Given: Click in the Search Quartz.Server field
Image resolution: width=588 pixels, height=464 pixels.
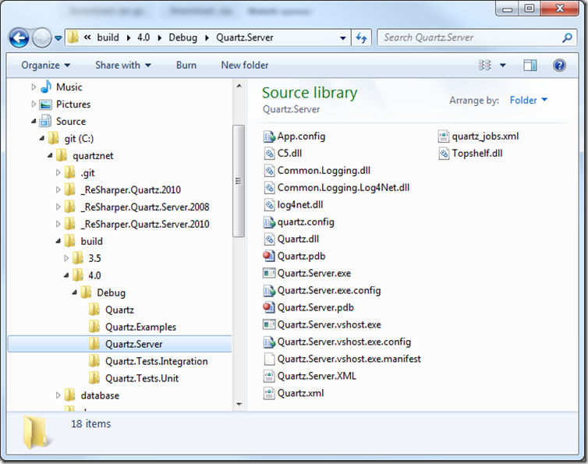Looking at the screenshot, I should coord(468,37).
